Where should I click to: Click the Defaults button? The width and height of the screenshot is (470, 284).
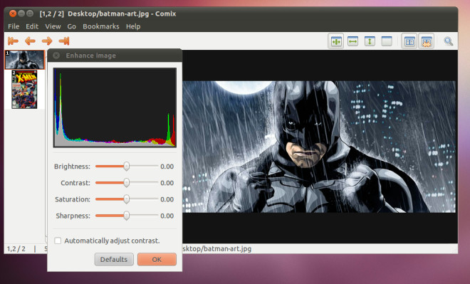114,259
